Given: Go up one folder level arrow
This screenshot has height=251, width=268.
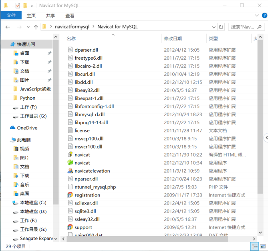Looking at the screenshot, I should click(x=36, y=27).
